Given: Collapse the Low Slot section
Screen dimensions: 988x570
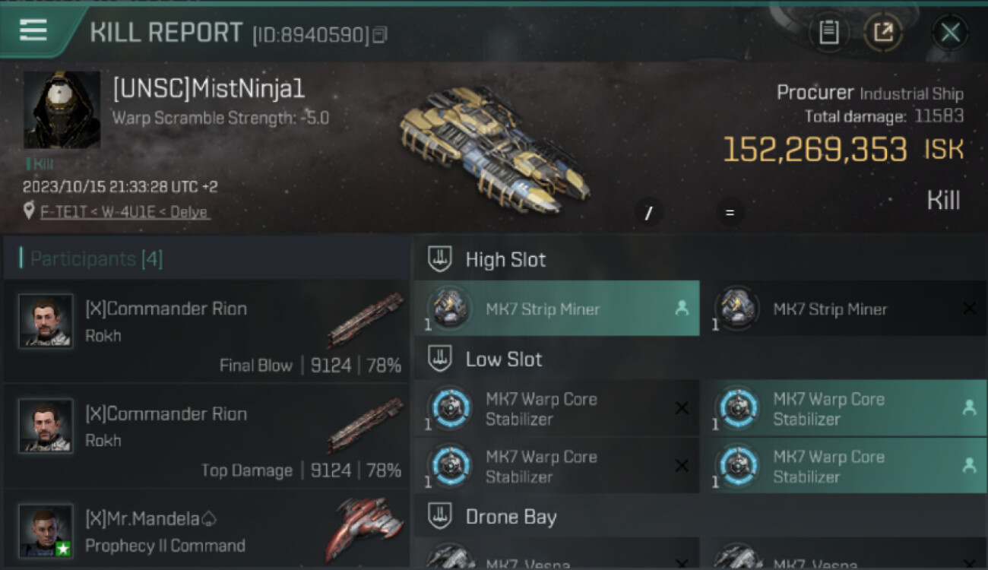Looking at the screenshot, I should coord(439,359).
